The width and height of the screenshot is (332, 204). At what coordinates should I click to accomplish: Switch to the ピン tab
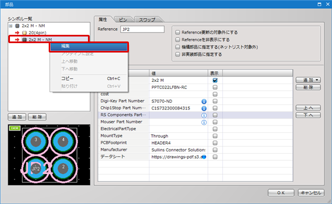coord(123,20)
